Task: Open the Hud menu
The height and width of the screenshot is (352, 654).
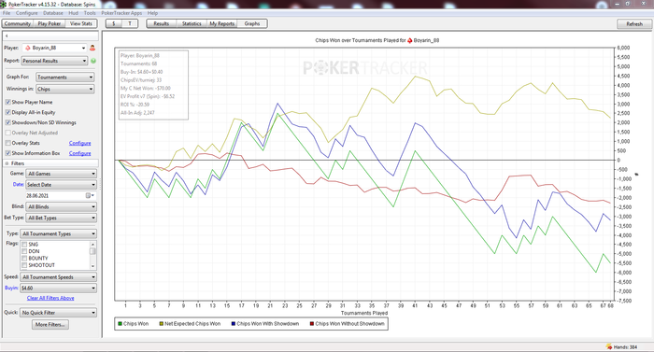Action: pos(74,13)
